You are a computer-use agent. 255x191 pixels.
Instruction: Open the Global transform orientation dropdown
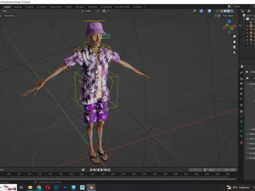tap(88, 11)
